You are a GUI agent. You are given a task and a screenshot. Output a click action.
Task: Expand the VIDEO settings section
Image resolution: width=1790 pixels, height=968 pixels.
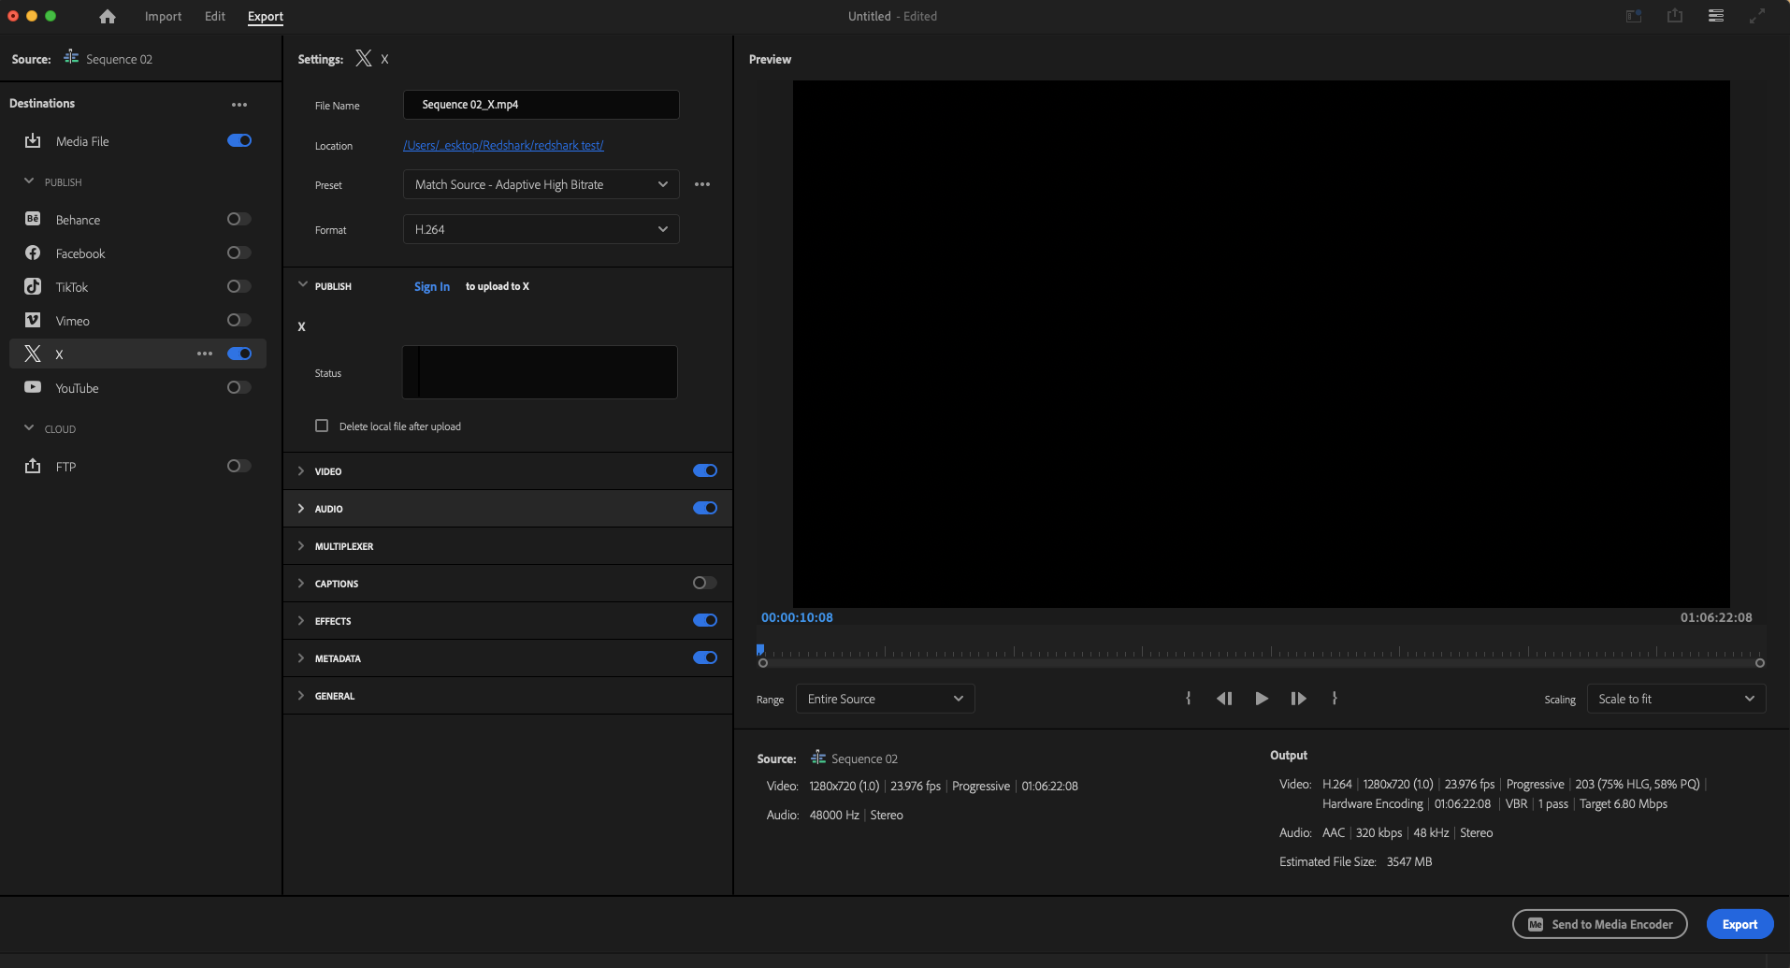(x=301, y=470)
